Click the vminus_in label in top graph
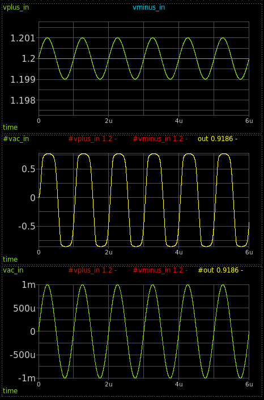Viewport: 264px width, 400px height. point(148,7)
